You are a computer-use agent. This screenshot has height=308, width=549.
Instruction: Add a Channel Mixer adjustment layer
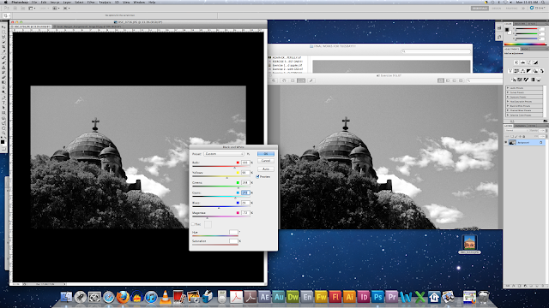click(541, 71)
